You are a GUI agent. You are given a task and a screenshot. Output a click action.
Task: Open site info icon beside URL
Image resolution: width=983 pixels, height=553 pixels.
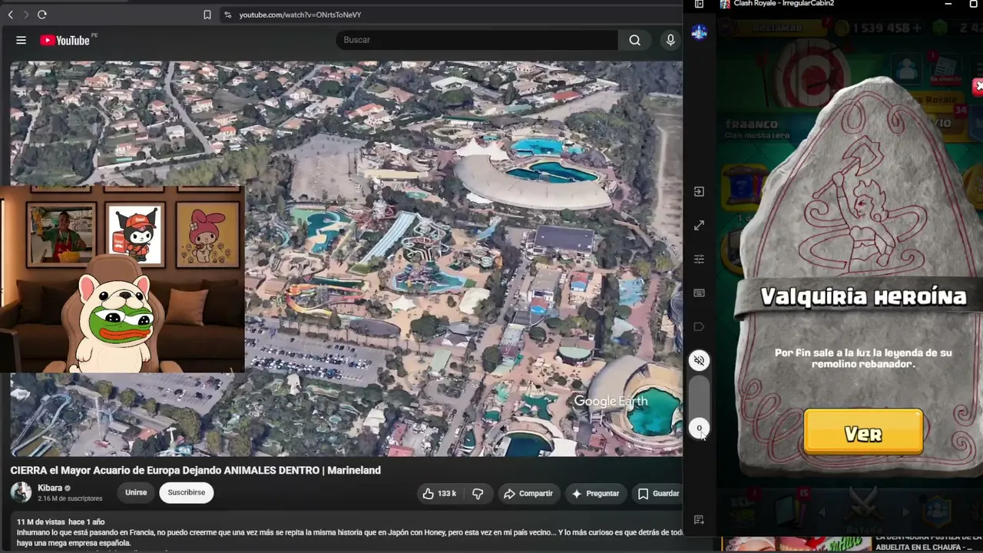227,15
